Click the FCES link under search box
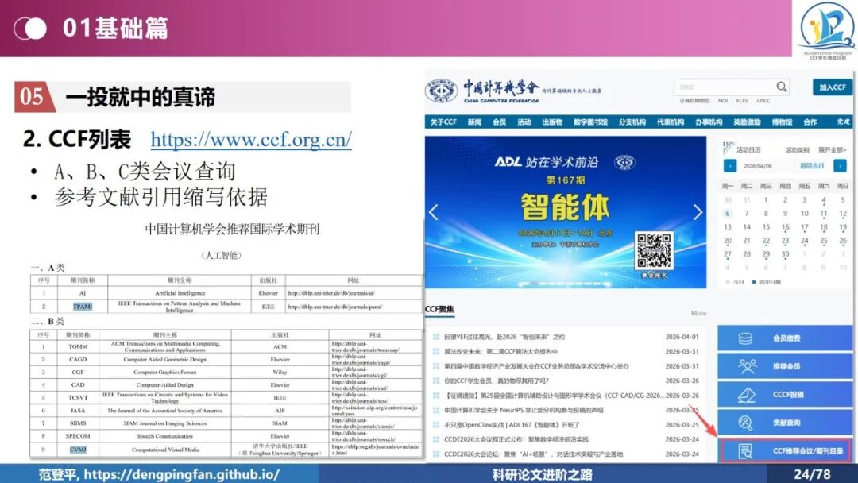The height and width of the screenshot is (483, 858). click(x=742, y=101)
